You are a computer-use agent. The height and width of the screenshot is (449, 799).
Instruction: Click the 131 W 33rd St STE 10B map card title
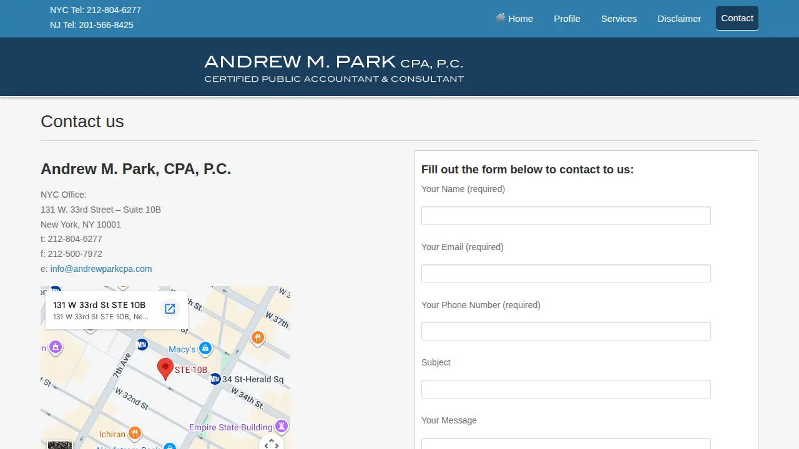99,305
